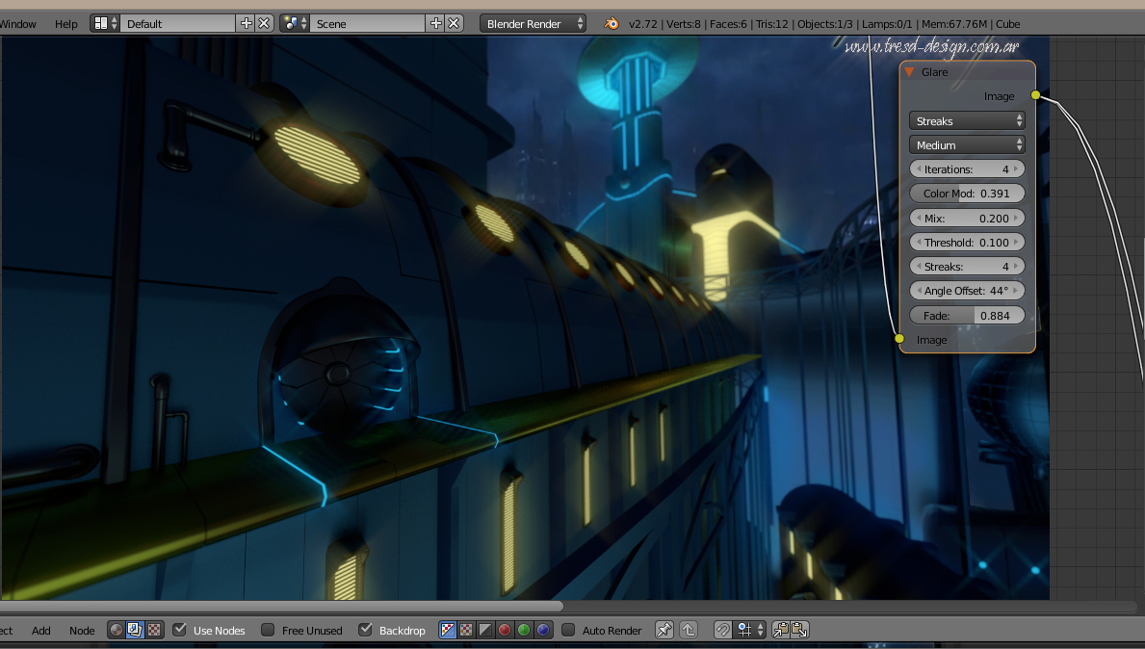Show alpha channel backdrop
This screenshot has height=649, width=1145.
point(485,630)
